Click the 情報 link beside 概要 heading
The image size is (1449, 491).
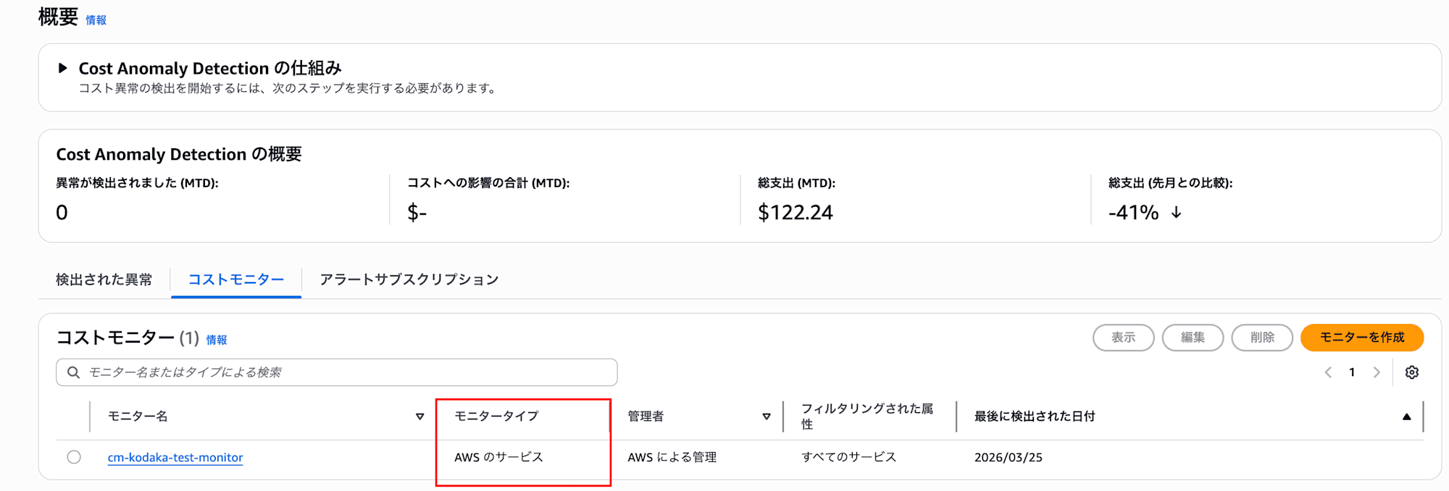click(x=95, y=20)
